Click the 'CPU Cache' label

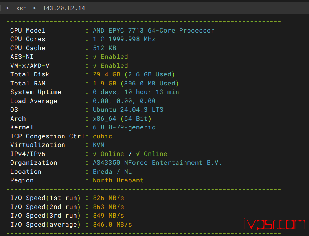[28, 48]
